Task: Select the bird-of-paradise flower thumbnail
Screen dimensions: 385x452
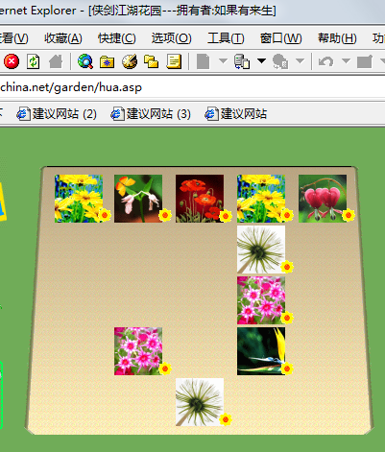Action: point(261,351)
